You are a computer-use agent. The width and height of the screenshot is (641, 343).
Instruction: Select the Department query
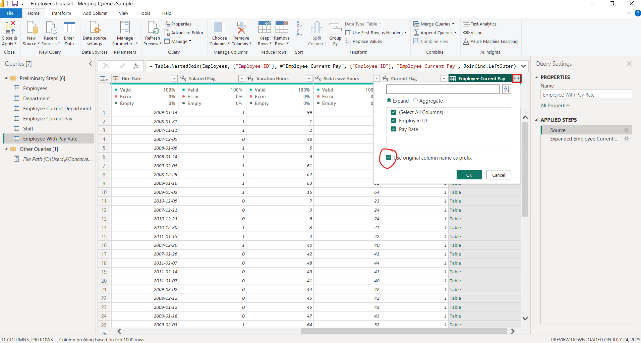[36, 98]
